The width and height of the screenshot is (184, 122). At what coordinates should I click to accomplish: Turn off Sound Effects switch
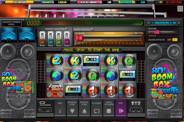175,40
